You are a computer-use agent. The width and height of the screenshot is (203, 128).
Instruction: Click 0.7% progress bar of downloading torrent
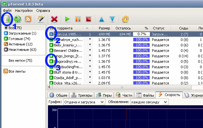click(x=141, y=34)
